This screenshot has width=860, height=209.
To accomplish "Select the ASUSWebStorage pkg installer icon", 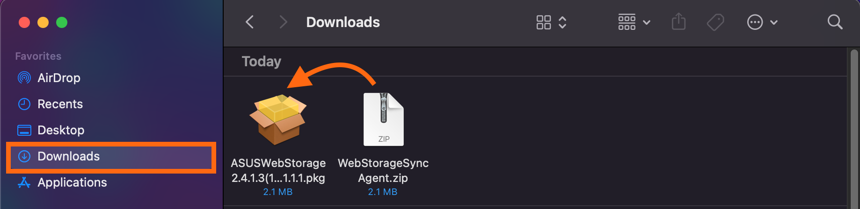I will [278, 120].
